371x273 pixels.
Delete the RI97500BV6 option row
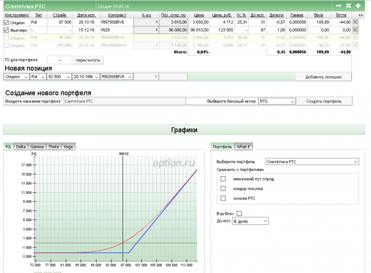[x=355, y=22]
